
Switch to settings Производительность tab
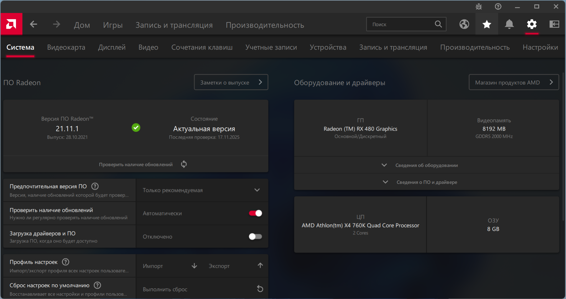475,47
